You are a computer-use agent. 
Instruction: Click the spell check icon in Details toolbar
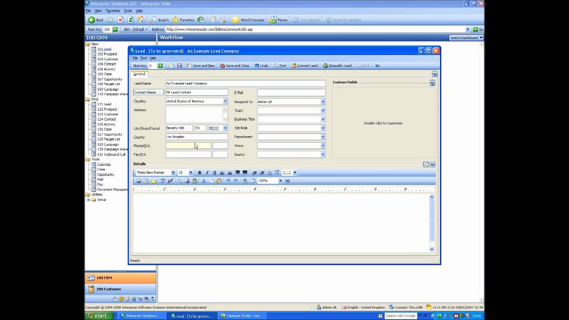click(x=163, y=181)
